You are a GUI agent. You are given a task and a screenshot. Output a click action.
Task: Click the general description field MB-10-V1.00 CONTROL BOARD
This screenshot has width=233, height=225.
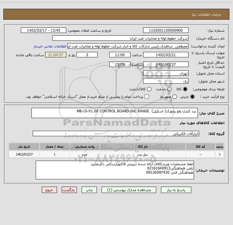(x=115, y=113)
